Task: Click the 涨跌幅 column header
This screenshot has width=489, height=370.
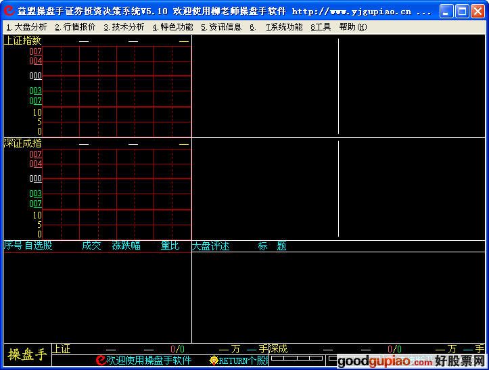Action: point(126,246)
